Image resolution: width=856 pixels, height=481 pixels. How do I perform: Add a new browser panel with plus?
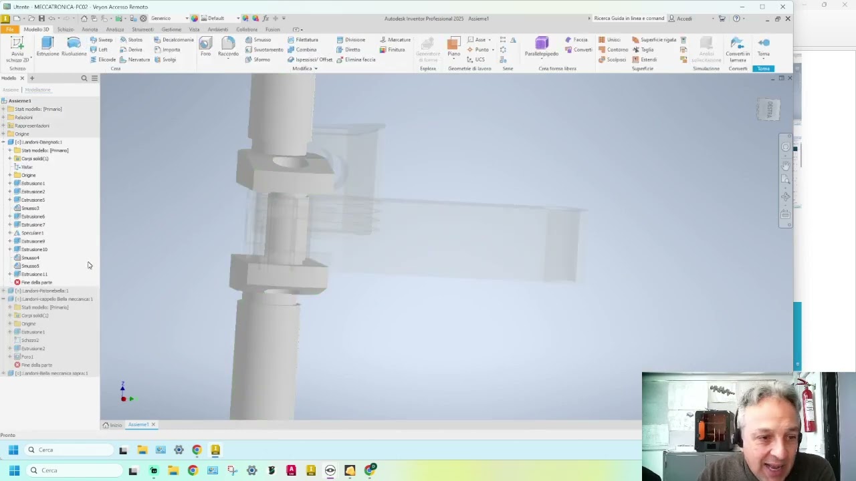(x=31, y=78)
